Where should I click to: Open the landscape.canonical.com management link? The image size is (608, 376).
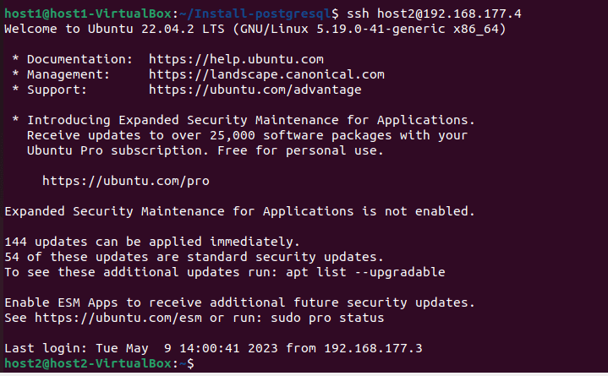tap(266, 74)
